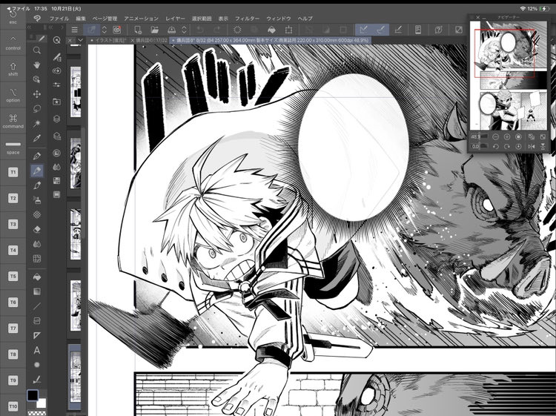Screen dimensions: 556x416
Task: Select the Eraser tool
Action: [x=37, y=229]
